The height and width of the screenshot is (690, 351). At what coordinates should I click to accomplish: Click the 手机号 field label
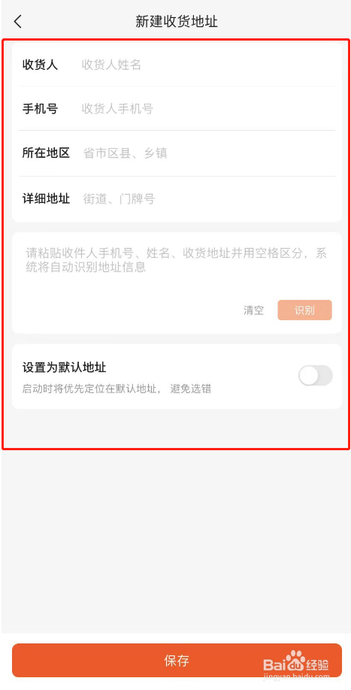[x=40, y=109]
